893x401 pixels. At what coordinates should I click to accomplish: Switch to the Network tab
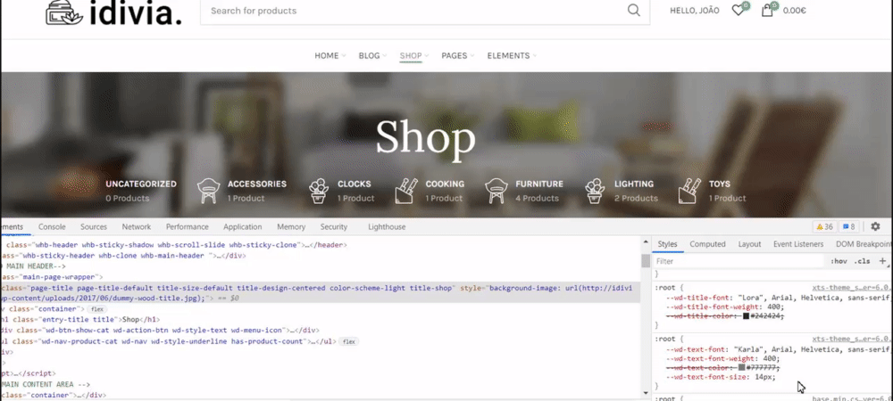point(136,226)
